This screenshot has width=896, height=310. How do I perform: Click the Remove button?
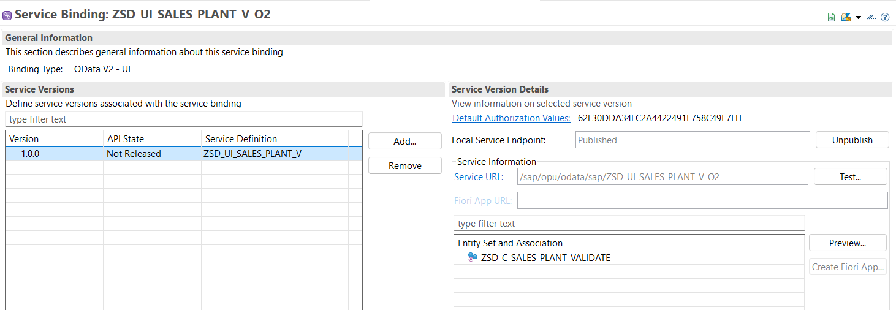404,166
